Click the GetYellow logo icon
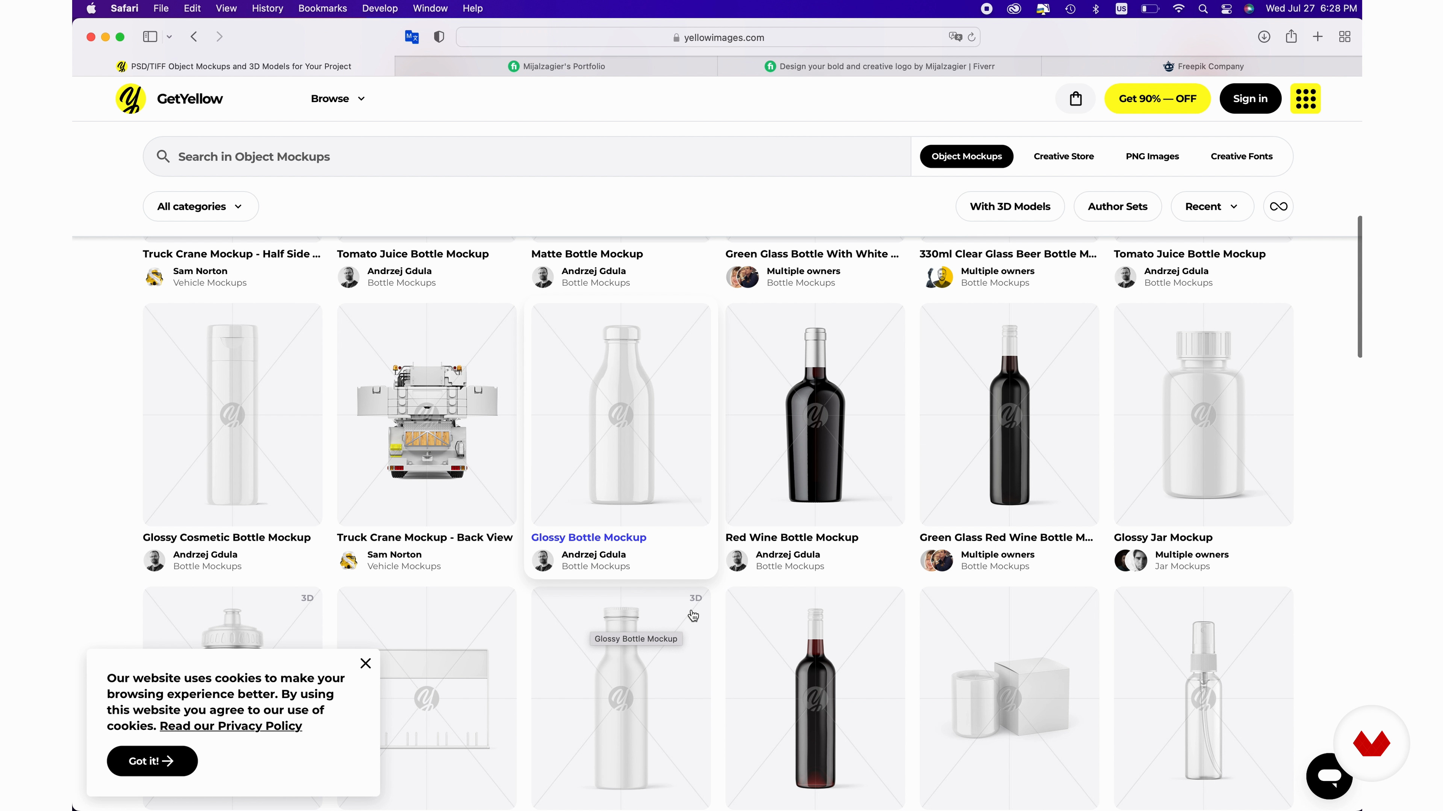 (130, 98)
